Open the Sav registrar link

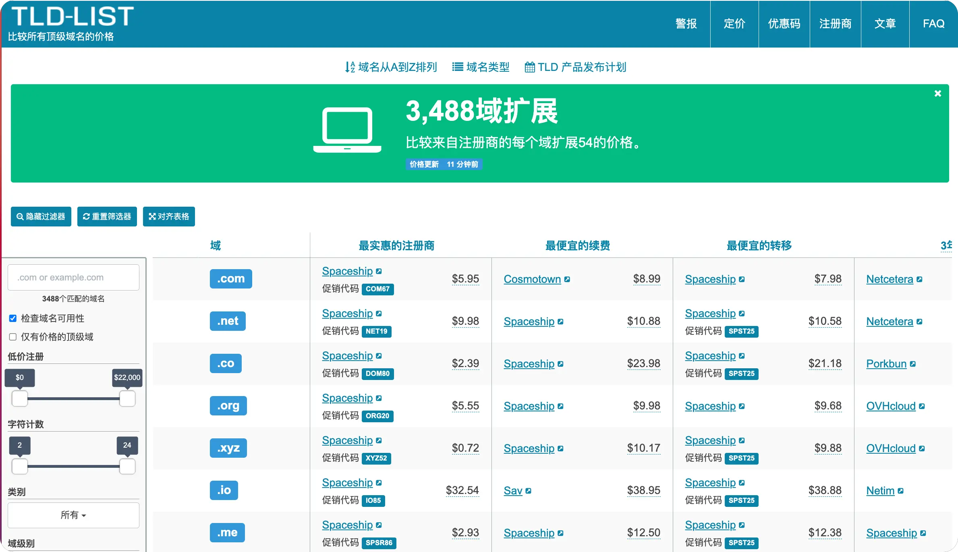pyautogui.click(x=513, y=491)
